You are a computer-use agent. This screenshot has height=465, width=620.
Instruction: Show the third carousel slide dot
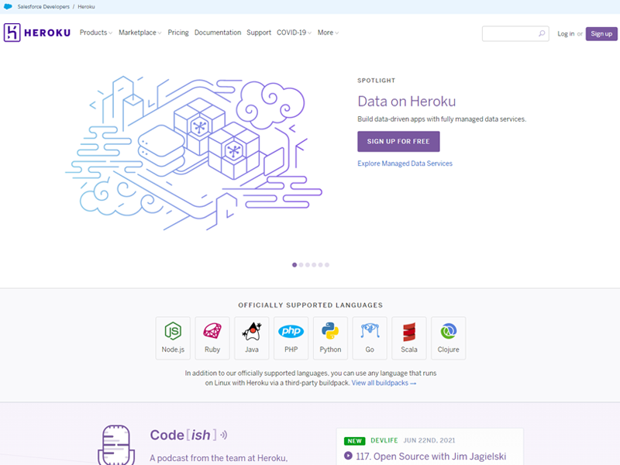(307, 265)
